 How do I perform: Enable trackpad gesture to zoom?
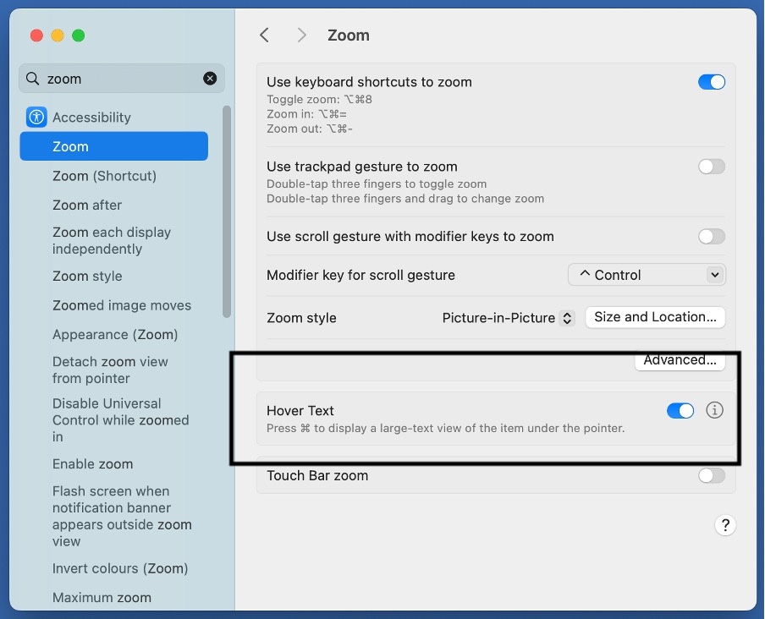(x=711, y=167)
